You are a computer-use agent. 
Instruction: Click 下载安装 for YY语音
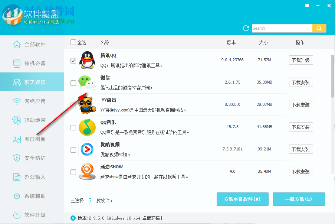[300, 105]
